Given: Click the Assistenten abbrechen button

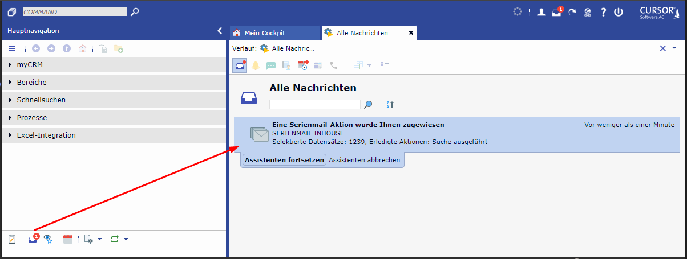Looking at the screenshot, I should click(x=365, y=161).
